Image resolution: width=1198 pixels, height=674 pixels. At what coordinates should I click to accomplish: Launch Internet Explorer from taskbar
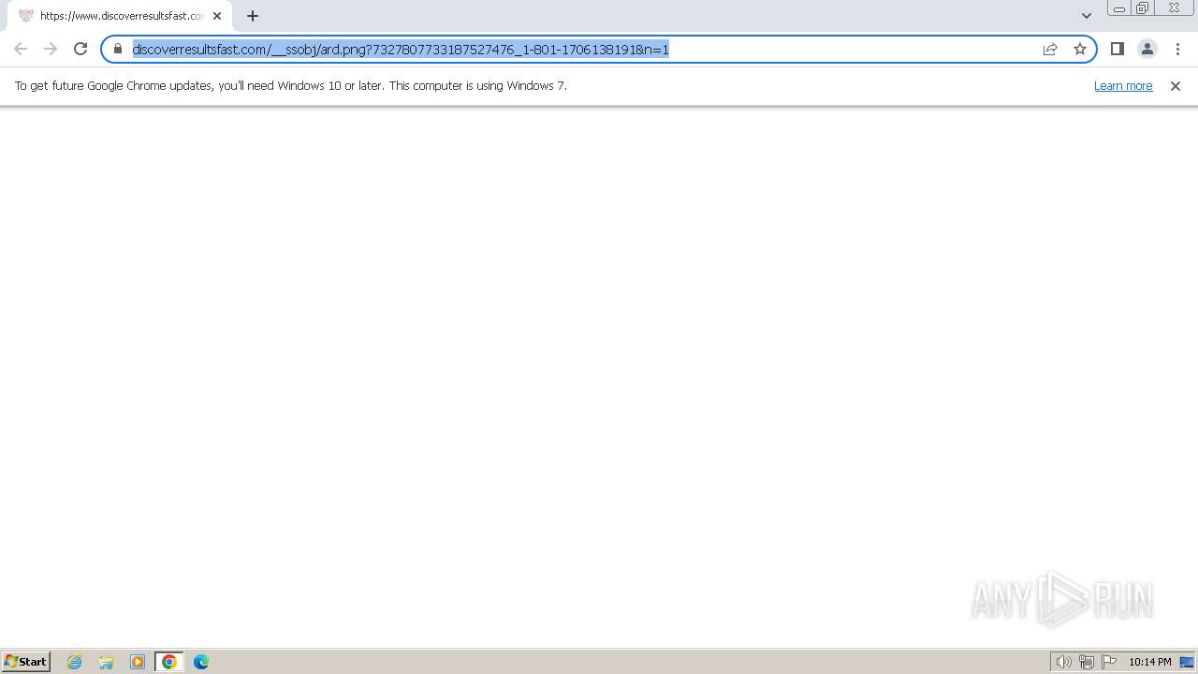click(75, 662)
